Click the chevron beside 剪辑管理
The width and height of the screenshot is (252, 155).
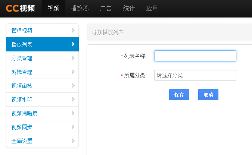tap(73, 72)
